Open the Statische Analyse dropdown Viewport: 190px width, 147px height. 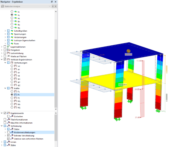(x=49, y=6)
